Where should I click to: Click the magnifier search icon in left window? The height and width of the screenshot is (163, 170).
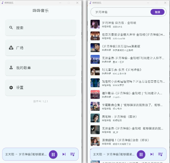(x=11, y=28)
